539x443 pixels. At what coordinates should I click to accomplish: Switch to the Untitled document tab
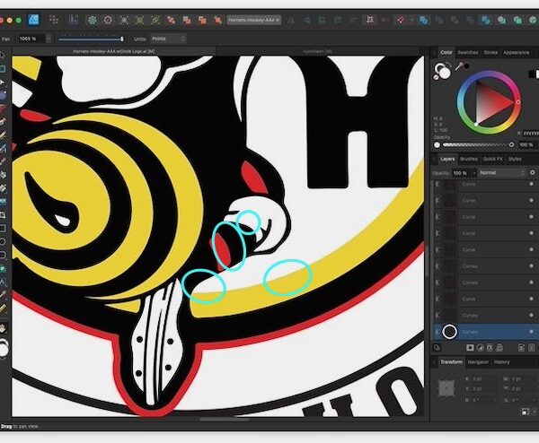pyautogui.click(x=317, y=51)
